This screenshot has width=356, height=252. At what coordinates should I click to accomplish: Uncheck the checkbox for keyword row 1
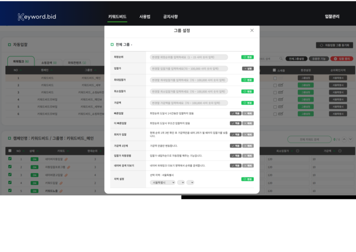[10, 159]
